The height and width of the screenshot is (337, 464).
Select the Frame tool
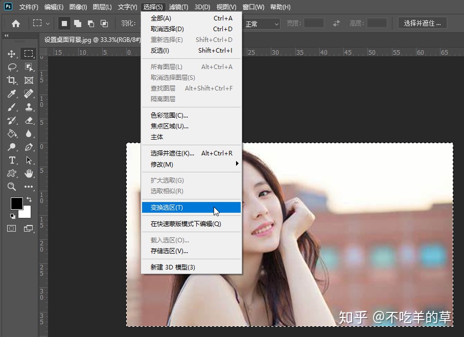[x=29, y=80]
